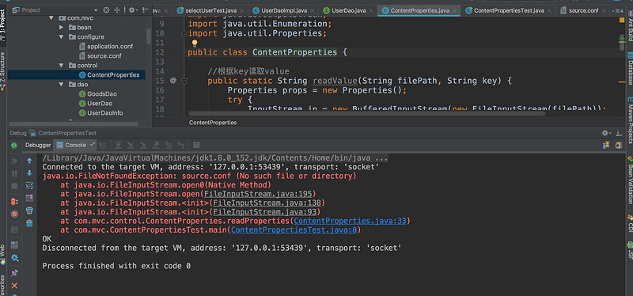The image size is (633, 296).
Task: Select UserDaoInfo in project tree
Action: [101, 113]
